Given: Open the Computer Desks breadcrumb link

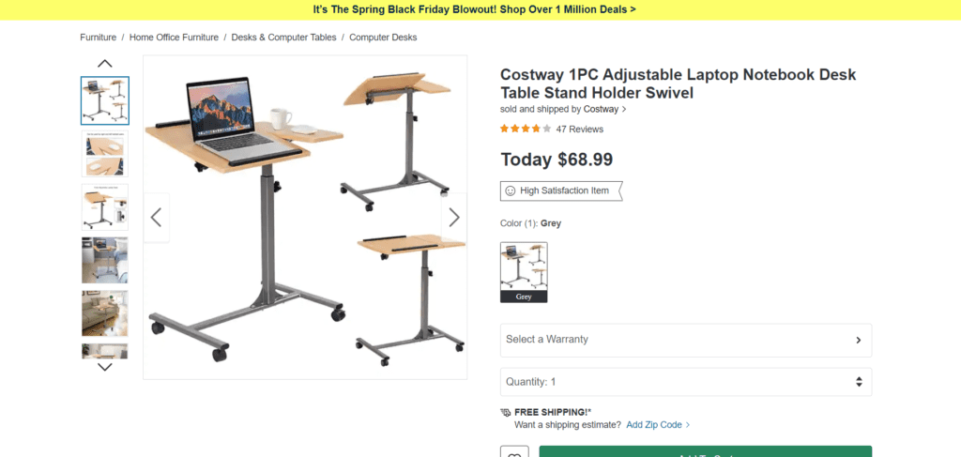Looking at the screenshot, I should point(383,38).
